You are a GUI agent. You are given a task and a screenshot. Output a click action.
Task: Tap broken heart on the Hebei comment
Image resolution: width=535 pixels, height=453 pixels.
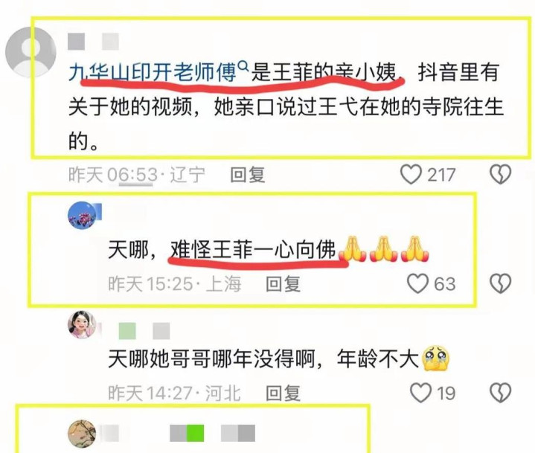pos(500,393)
